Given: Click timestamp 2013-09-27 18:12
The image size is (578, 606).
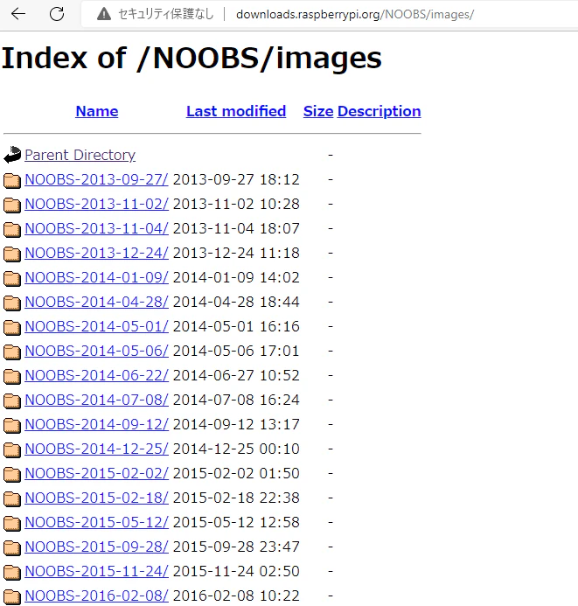Looking at the screenshot, I should [236, 179].
